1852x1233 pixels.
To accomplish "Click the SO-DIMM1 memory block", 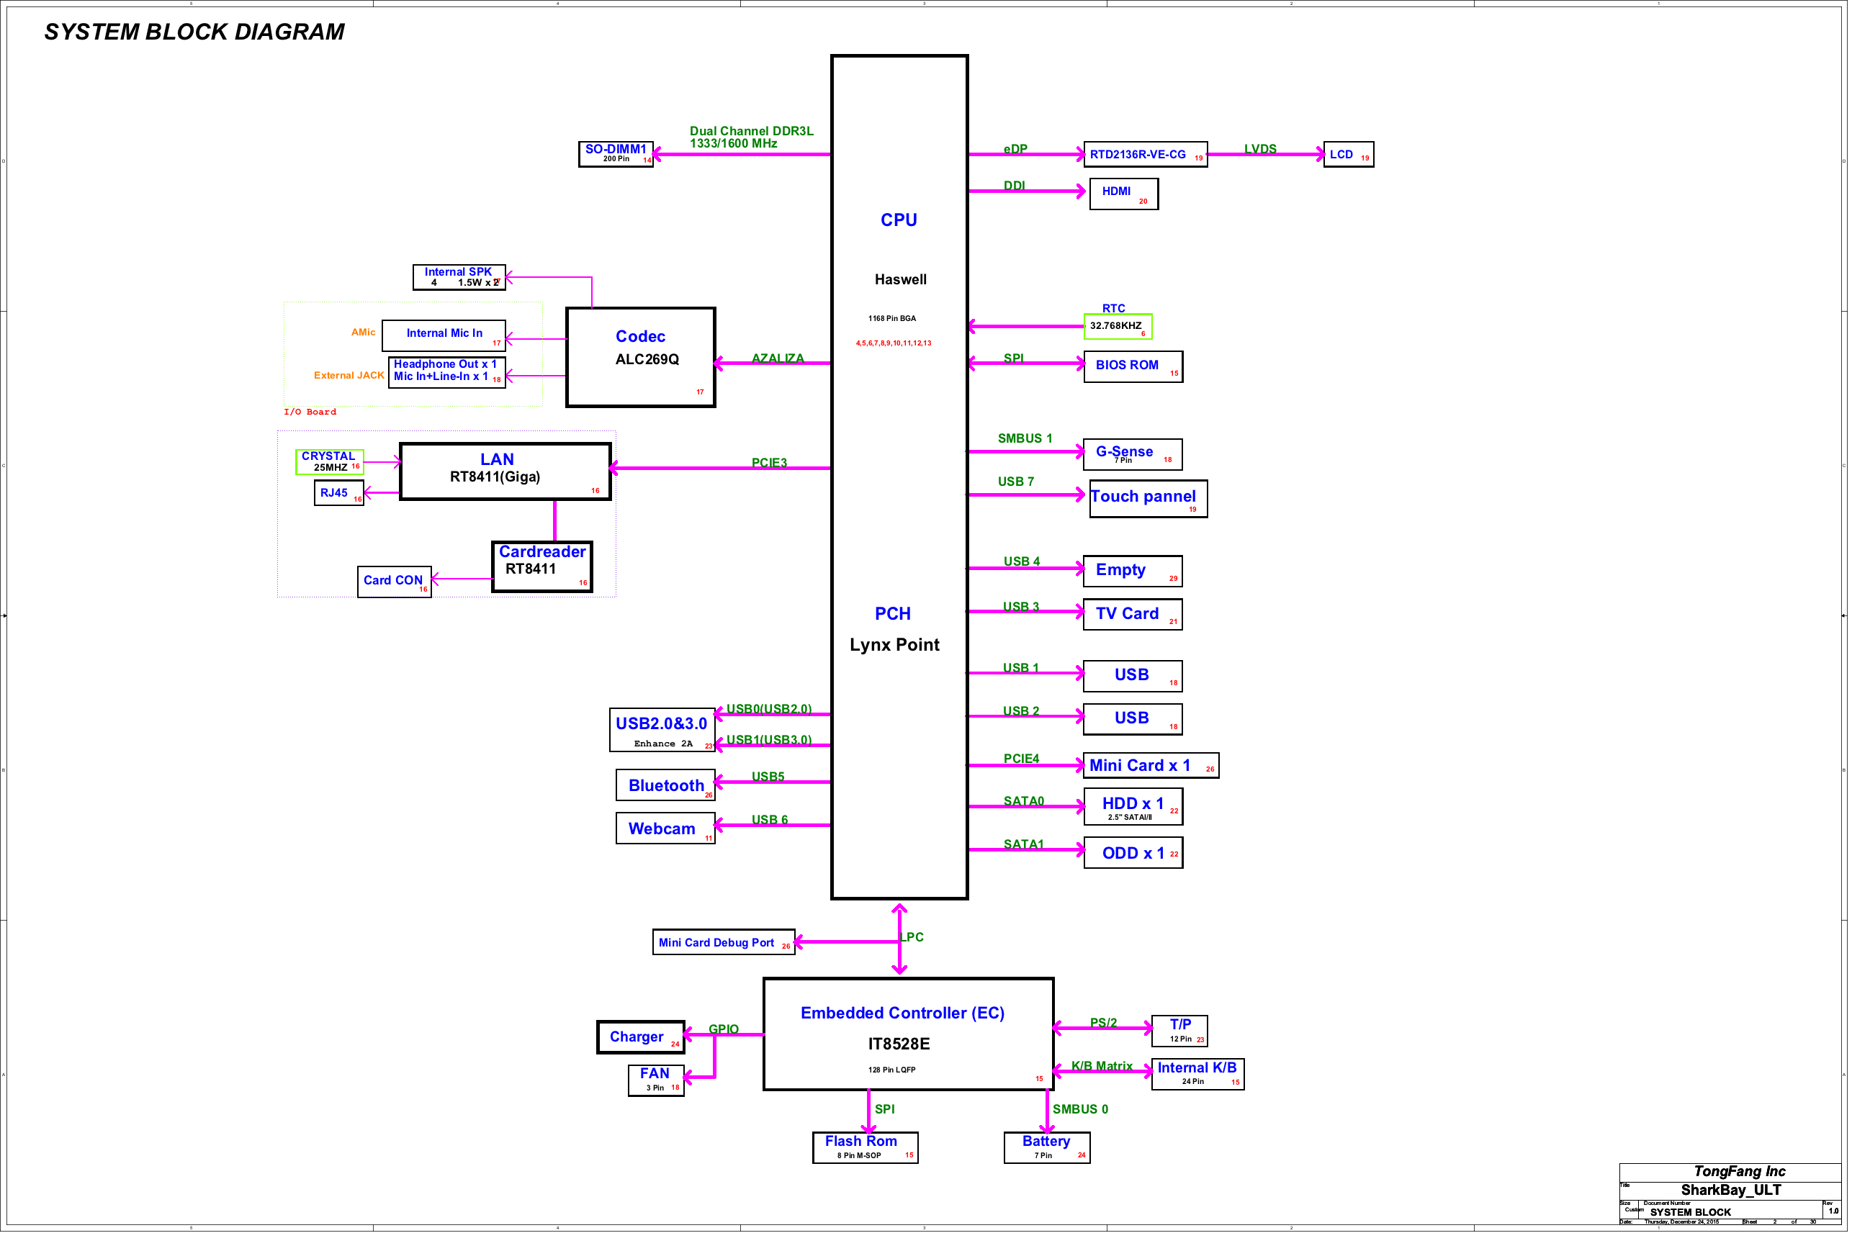I will click(x=616, y=153).
